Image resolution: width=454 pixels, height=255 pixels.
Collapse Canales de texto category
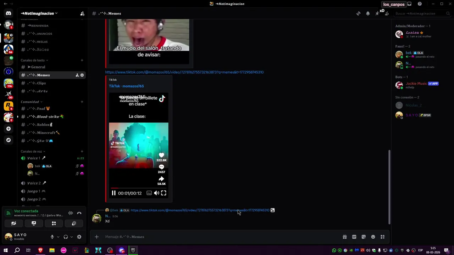pos(34,60)
